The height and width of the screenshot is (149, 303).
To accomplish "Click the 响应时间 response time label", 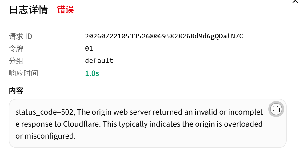I will tap(23, 73).
